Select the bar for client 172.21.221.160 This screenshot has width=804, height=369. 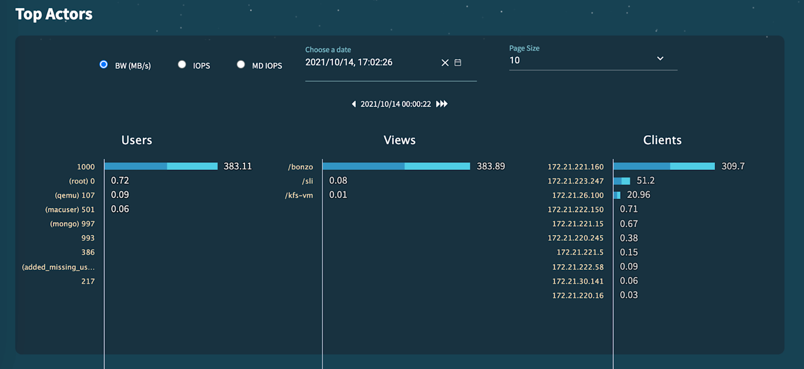(x=664, y=166)
